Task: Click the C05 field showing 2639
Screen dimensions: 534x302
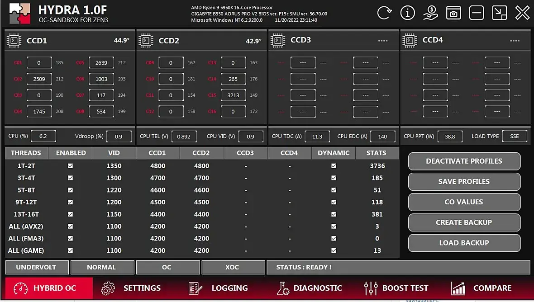Action: click(101, 62)
